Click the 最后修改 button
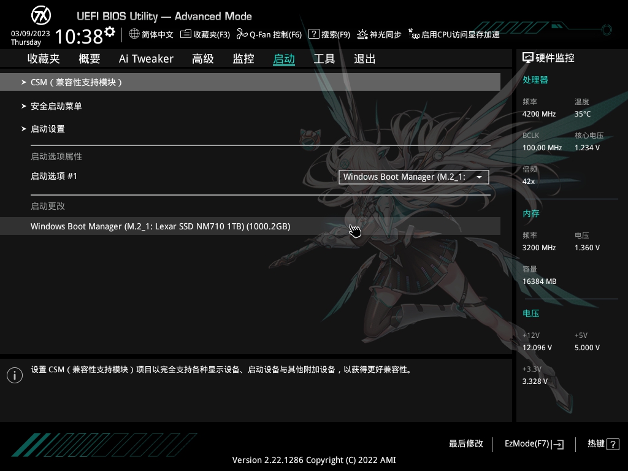Image resolution: width=628 pixels, height=471 pixels. pos(466,443)
